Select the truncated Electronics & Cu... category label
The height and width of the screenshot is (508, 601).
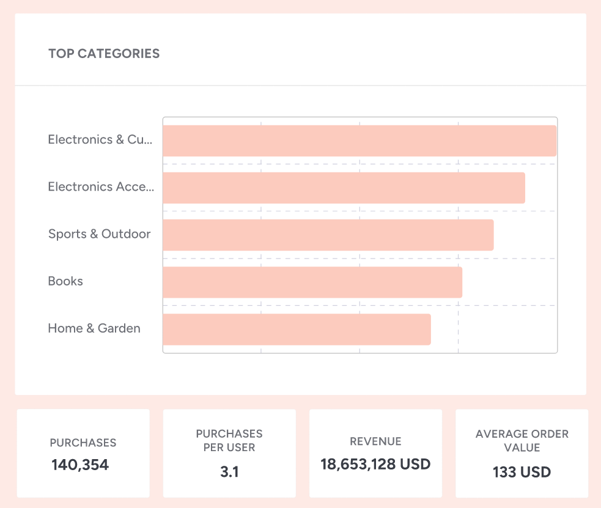point(100,139)
